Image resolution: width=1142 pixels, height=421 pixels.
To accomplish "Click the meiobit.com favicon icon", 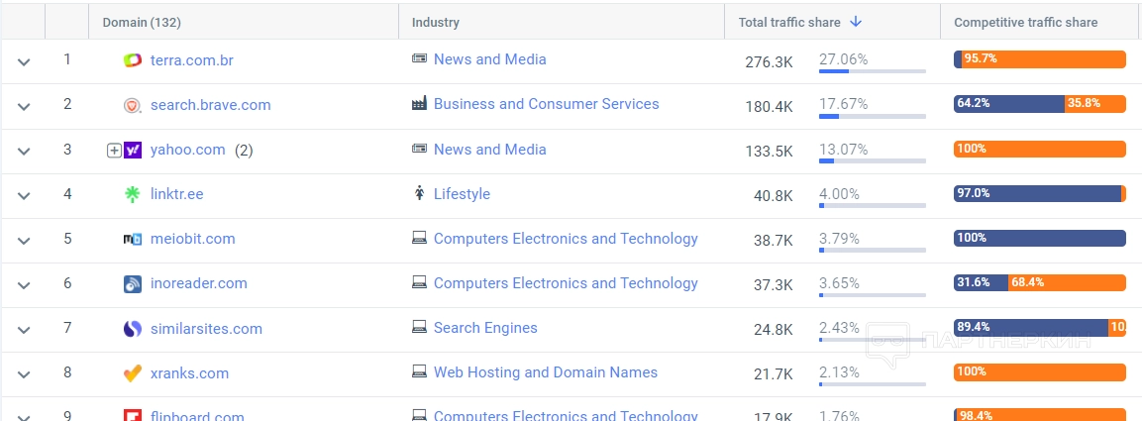I will [133, 239].
